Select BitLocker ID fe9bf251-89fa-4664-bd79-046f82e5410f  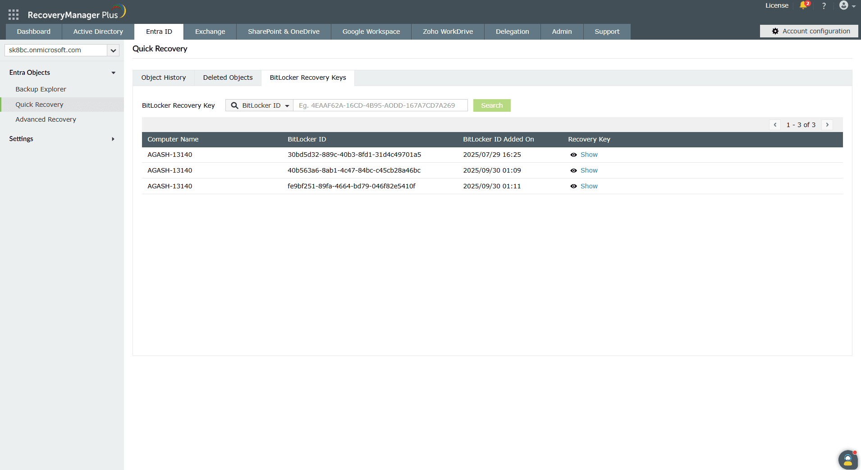click(352, 186)
